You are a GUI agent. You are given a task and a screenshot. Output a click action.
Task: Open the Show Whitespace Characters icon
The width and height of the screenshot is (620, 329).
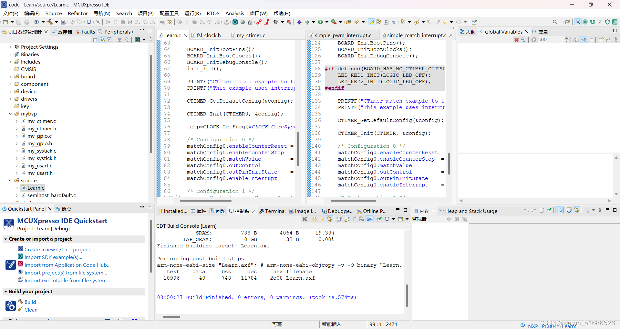[x=394, y=22]
